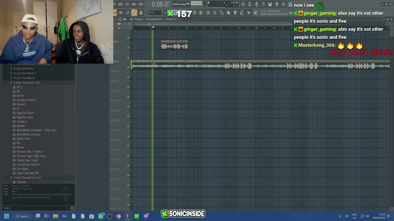Click the Windows taskbar Search box

click(x=22, y=216)
